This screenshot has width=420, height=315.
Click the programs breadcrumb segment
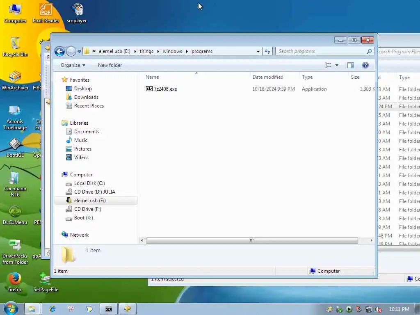(x=202, y=51)
